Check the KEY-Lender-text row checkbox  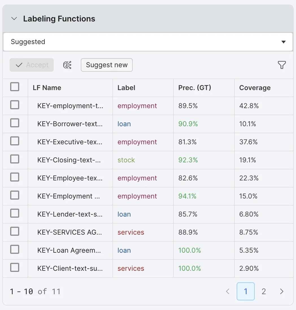[x=15, y=213]
